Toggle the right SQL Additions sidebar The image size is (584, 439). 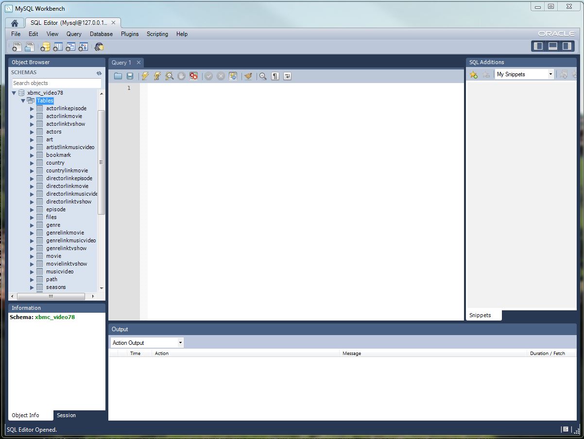click(567, 46)
